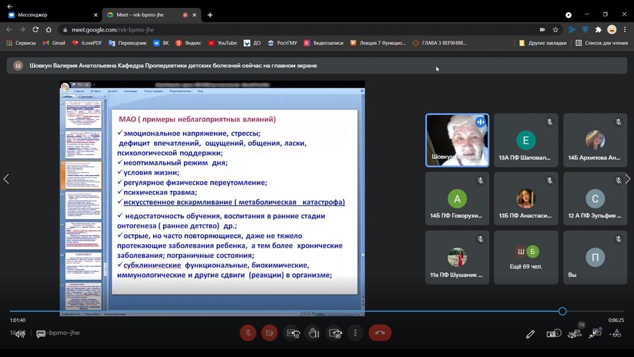Open the activities shapes icon at bottom right

(616, 333)
